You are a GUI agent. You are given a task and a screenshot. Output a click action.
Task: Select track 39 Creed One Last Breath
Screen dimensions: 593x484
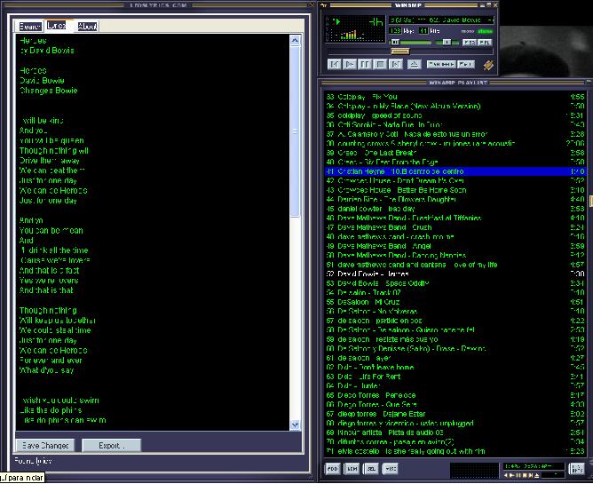click(455, 153)
